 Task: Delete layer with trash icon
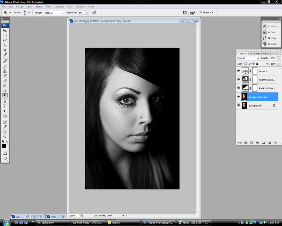[x=275, y=143]
